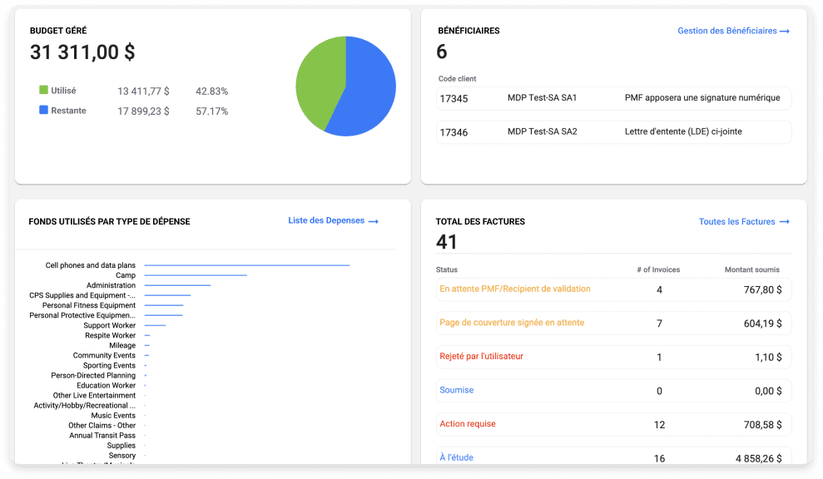Click the PMF apposera une signature numérique note

coord(702,97)
